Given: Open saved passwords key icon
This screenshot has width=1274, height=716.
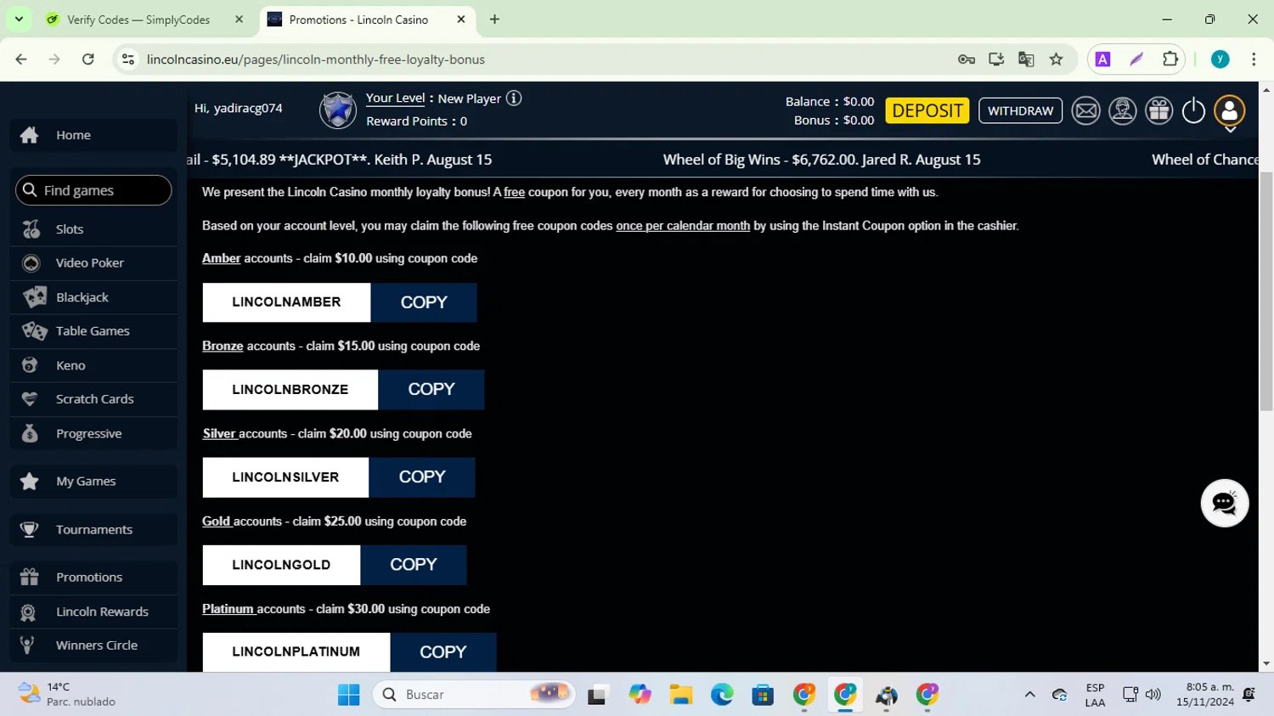Looking at the screenshot, I should (x=967, y=59).
